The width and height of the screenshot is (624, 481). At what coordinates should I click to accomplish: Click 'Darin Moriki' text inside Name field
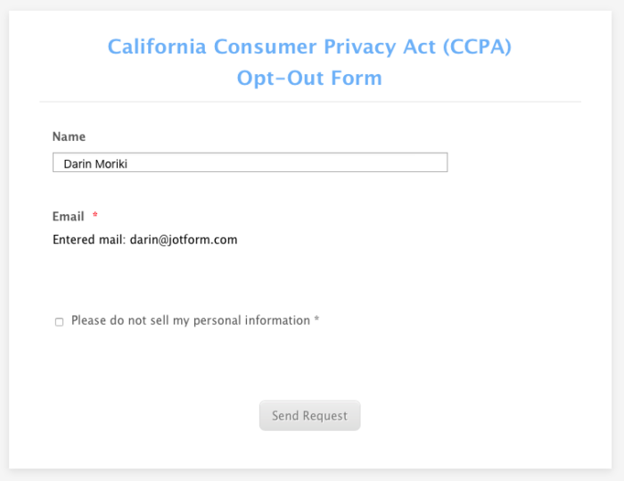[x=95, y=163]
